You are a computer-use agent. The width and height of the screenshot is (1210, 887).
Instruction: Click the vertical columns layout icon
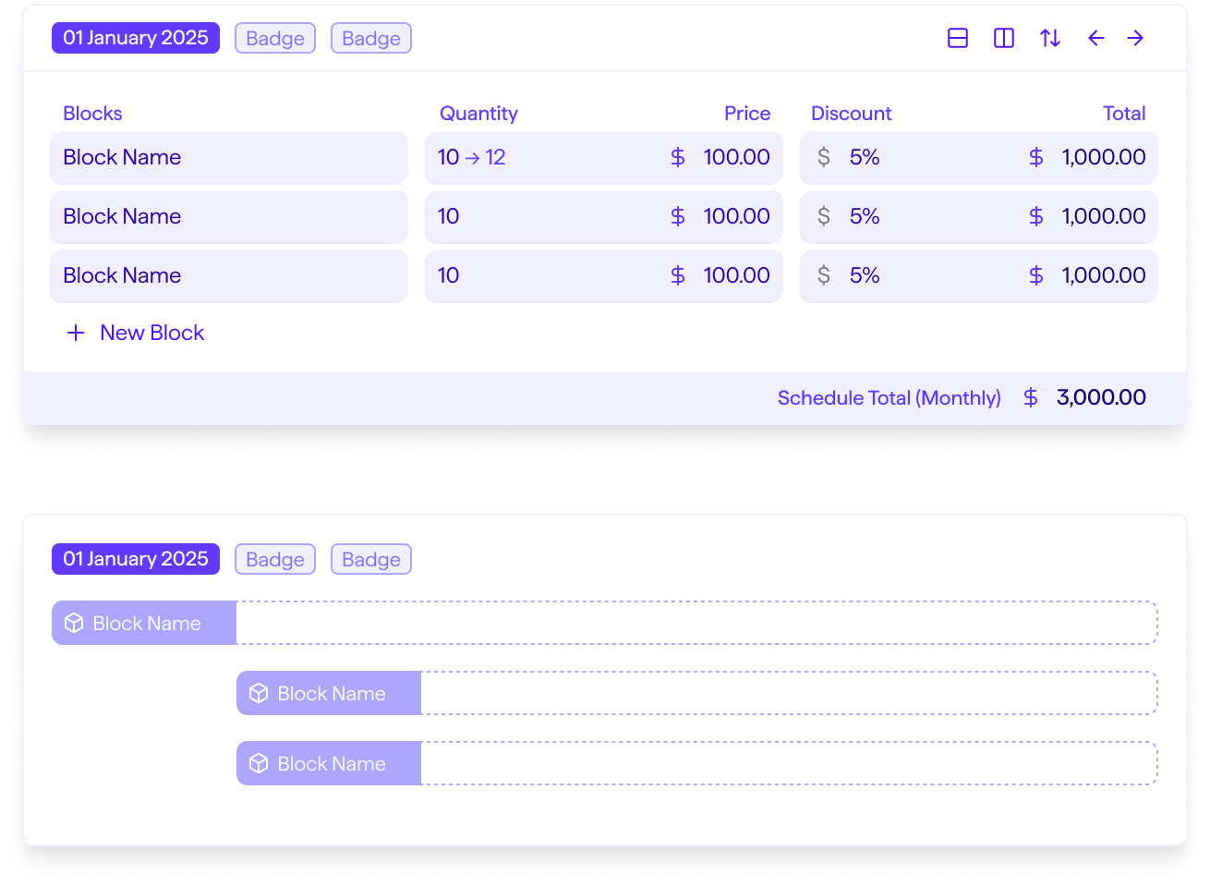pyautogui.click(x=1004, y=38)
